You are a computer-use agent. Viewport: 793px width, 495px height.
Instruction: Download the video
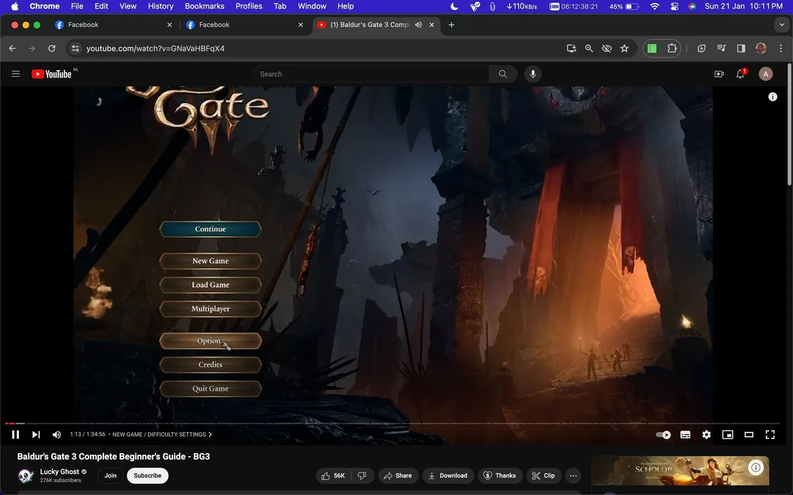(448, 475)
